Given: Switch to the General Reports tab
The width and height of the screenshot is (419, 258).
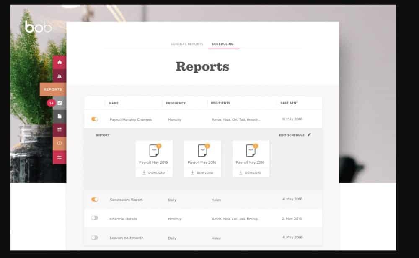Looking at the screenshot, I should (187, 44).
